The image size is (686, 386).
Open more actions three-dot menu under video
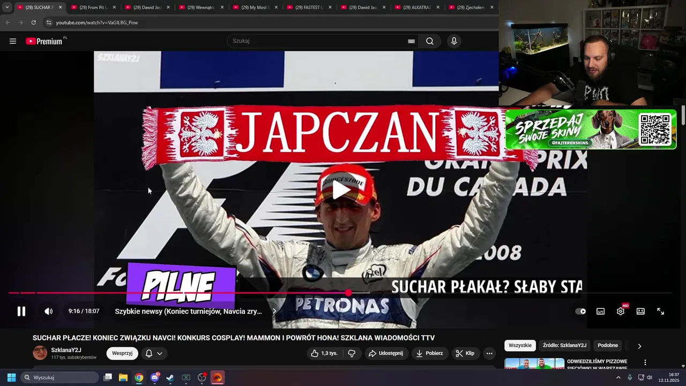click(489, 353)
